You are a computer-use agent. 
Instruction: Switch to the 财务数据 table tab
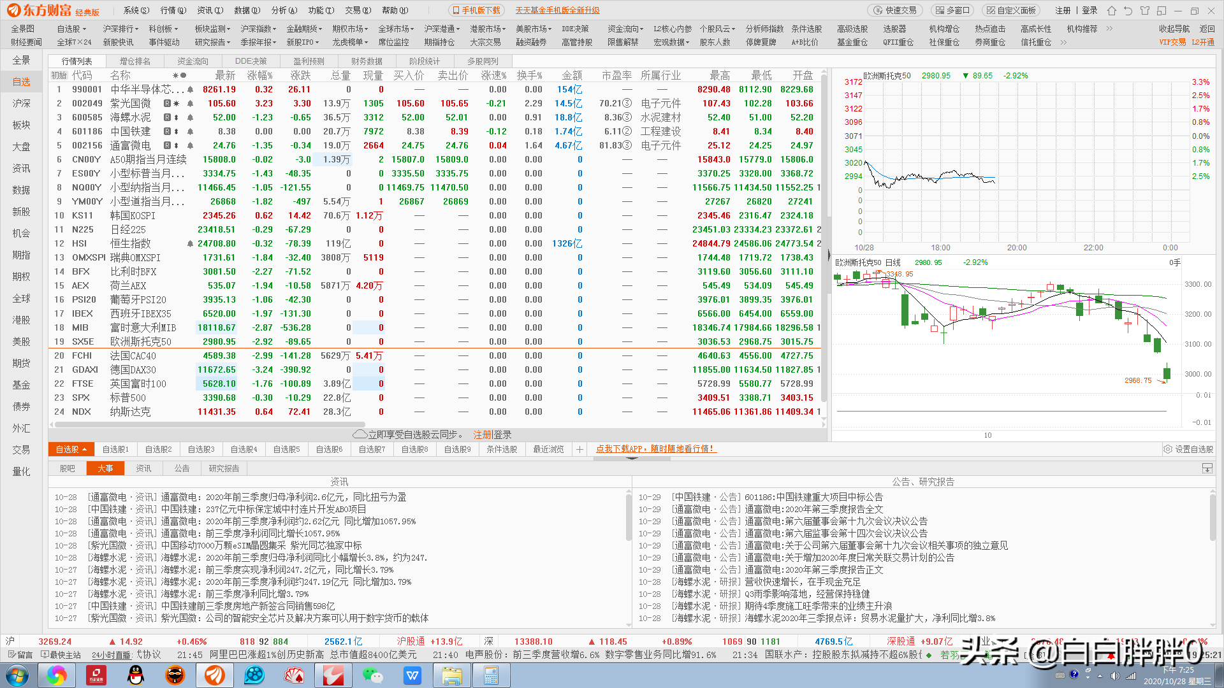point(367,61)
